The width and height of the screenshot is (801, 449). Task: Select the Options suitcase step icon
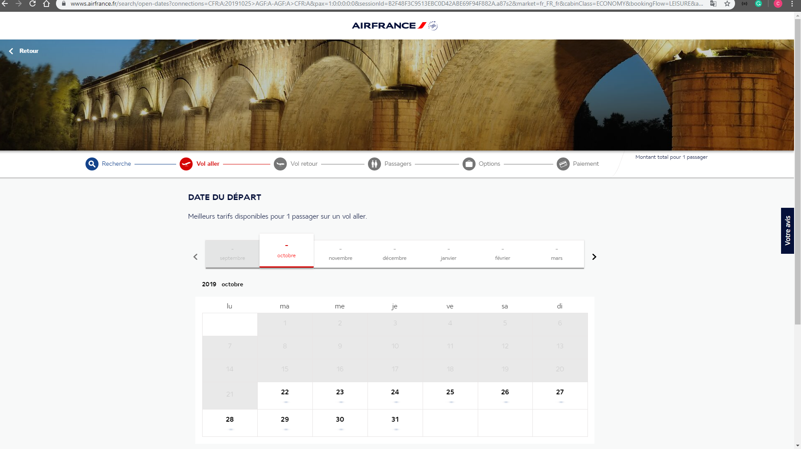pyautogui.click(x=469, y=164)
